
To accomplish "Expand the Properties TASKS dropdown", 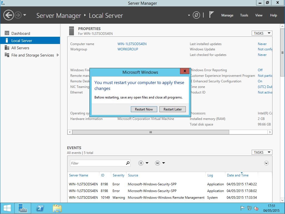I will 262,33.
